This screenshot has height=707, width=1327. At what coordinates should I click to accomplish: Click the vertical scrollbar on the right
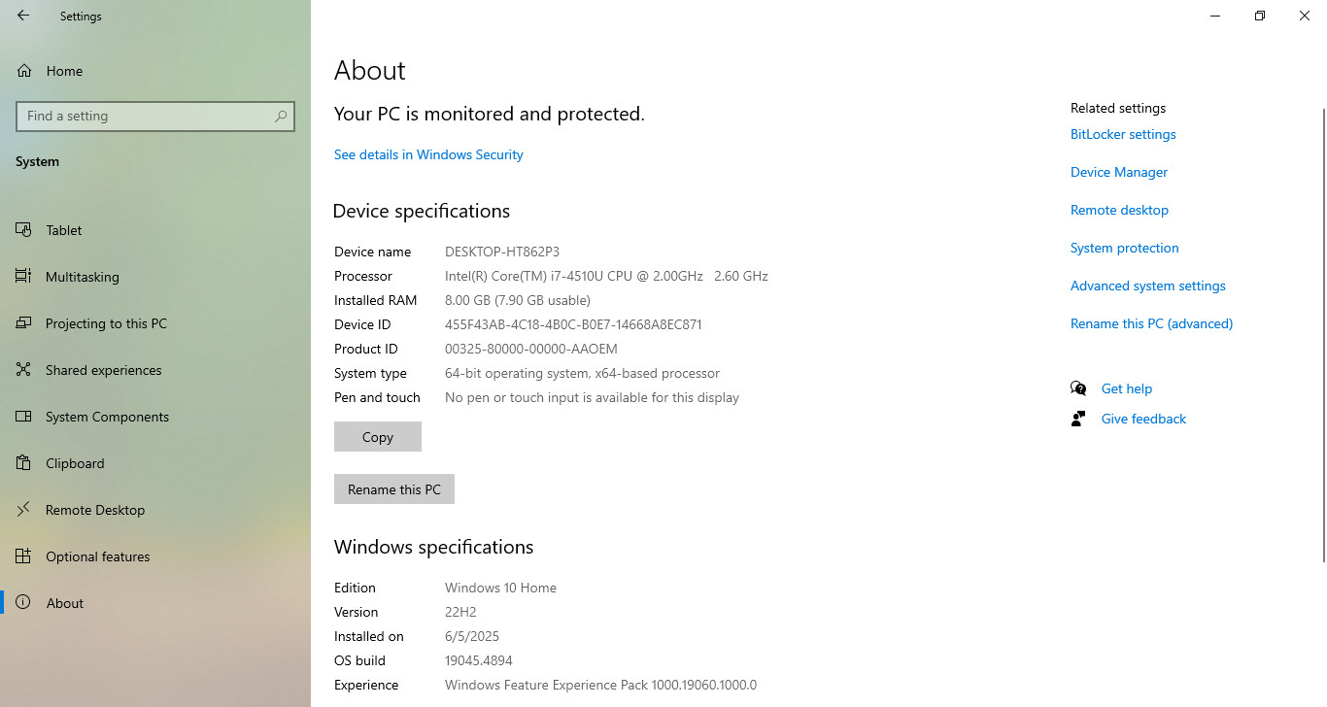tap(1323, 330)
